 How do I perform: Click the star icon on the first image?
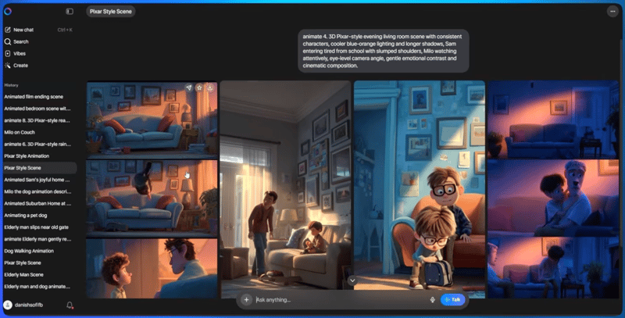[199, 88]
